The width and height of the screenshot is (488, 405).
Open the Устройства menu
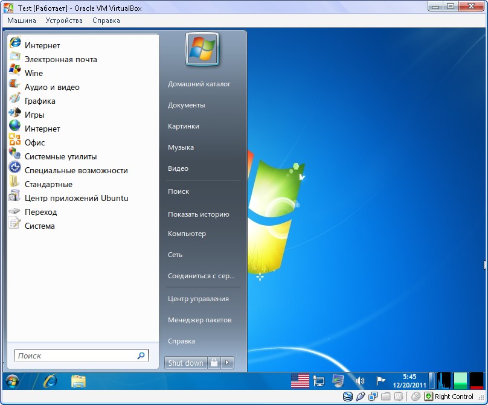(64, 21)
